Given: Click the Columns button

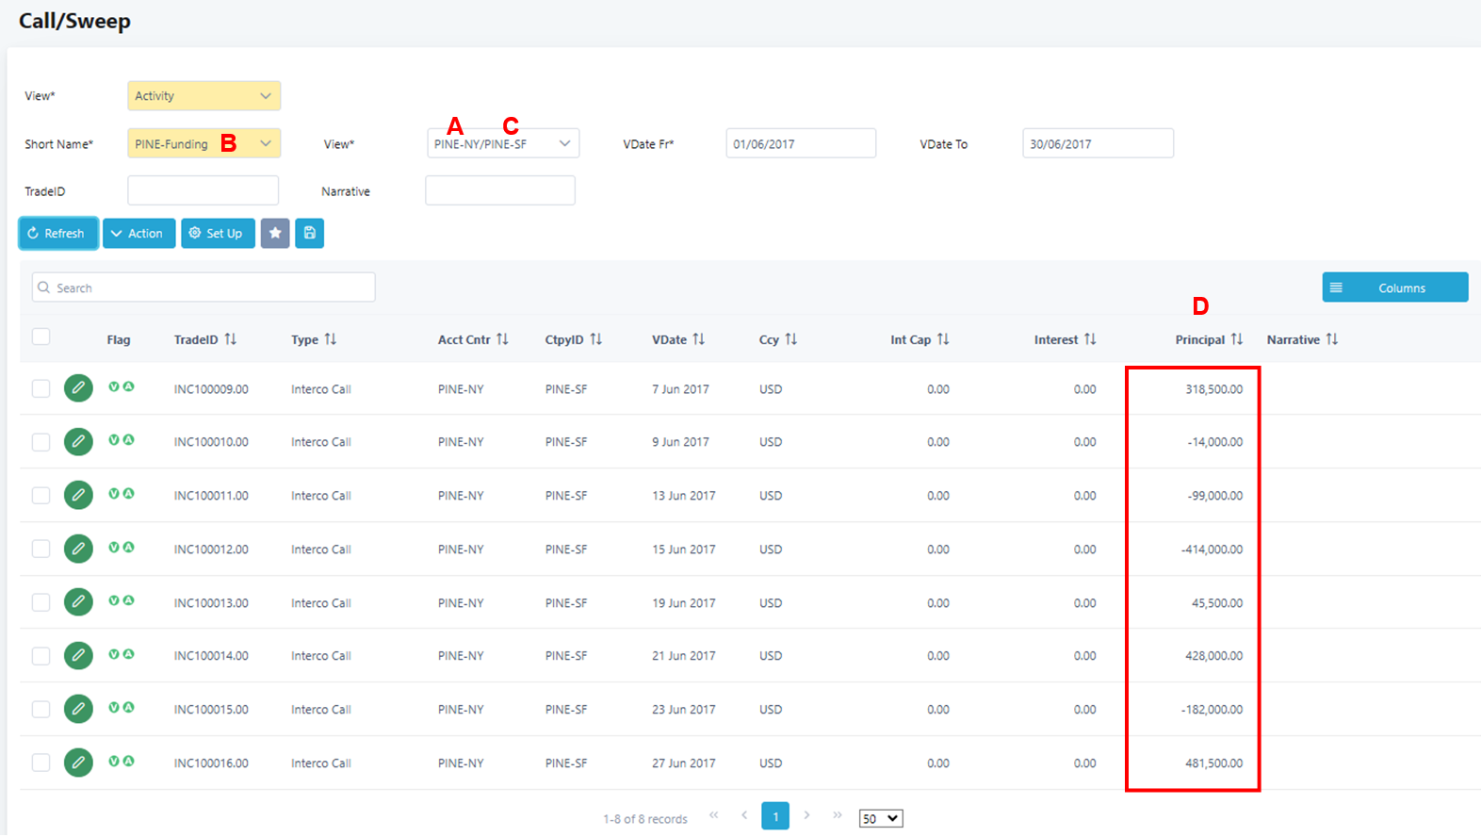Looking at the screenshot, I should click(1394, 287).
